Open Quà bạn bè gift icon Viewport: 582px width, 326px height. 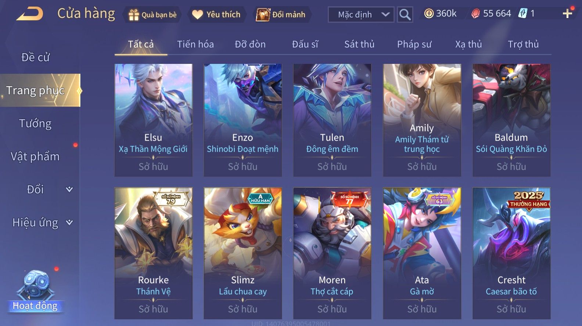tap(134, 15)
